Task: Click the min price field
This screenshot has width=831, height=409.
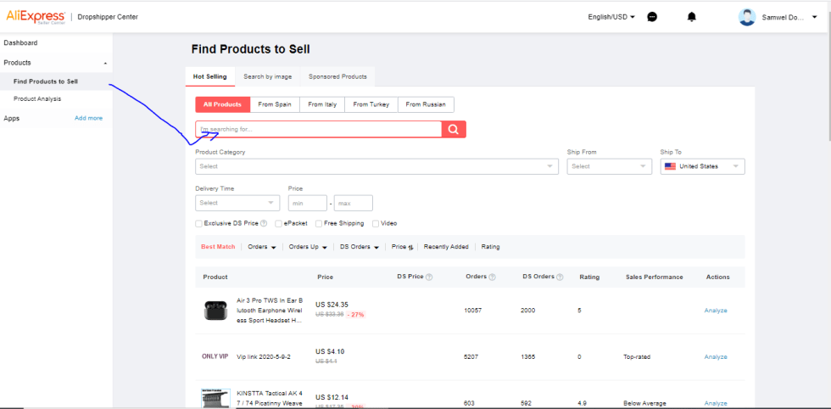Action: pyautogui.click(x=307, y=203)
